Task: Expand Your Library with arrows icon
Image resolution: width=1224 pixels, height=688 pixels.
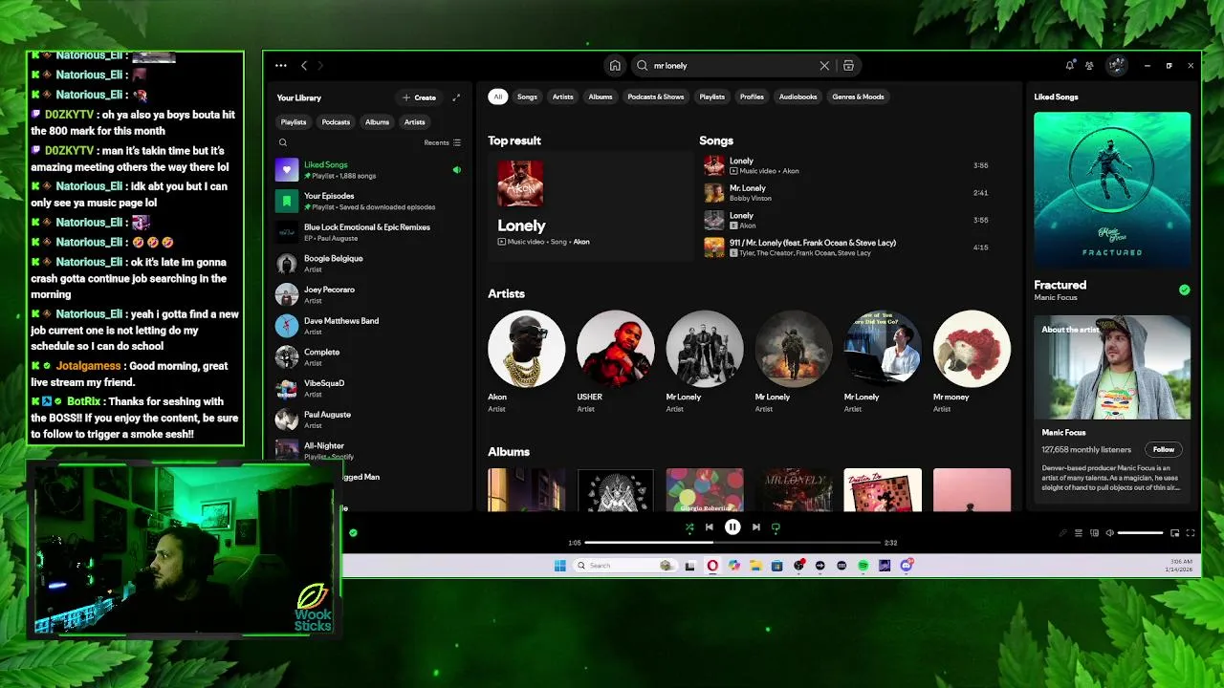Action: click(456, 97)
